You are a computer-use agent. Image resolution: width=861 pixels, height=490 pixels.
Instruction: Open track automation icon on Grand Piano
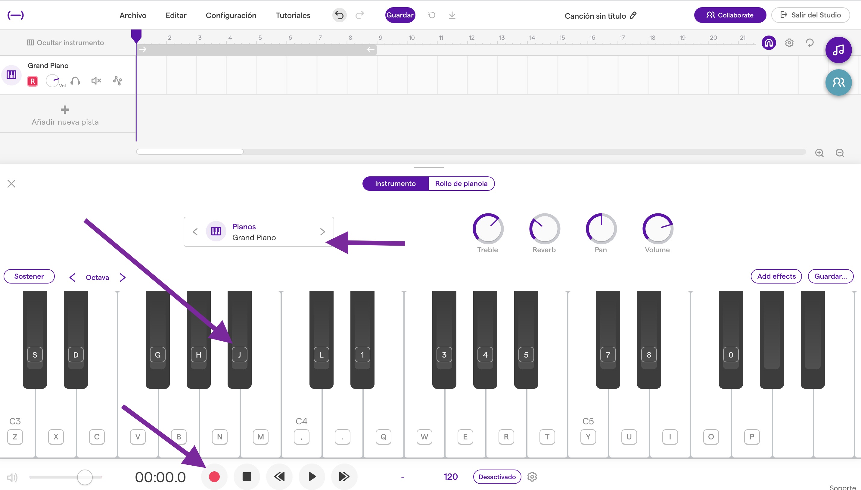click(117, 81)
